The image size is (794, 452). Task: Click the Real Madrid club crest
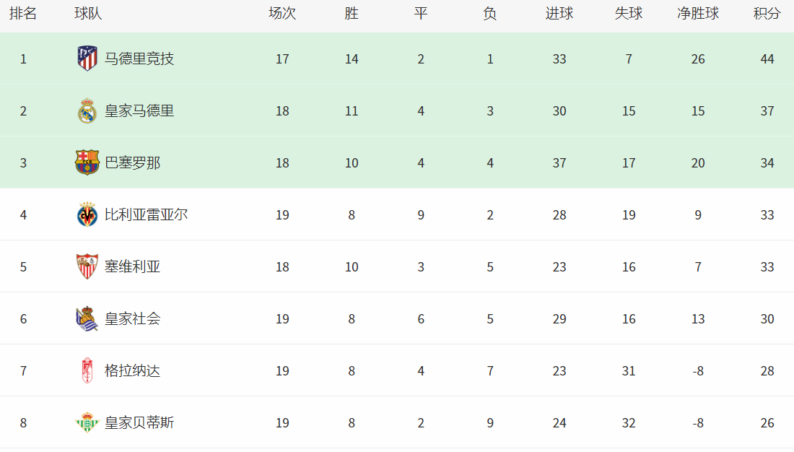[87, 110]
